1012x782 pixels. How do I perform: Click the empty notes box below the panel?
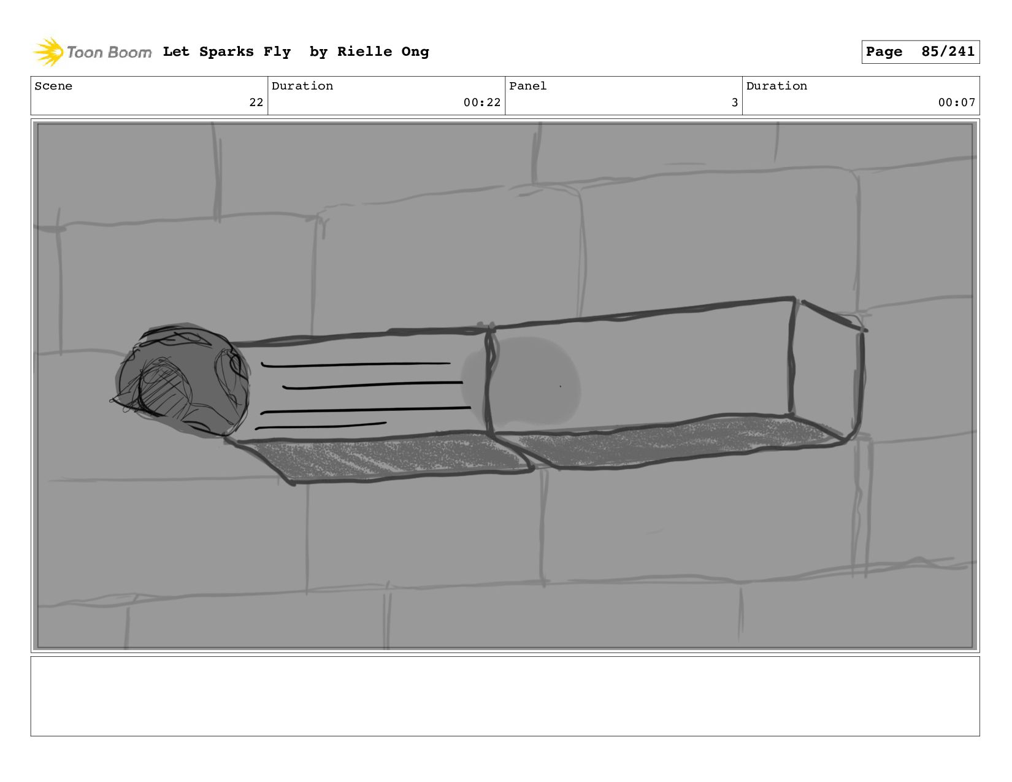(x=505, y=696)
